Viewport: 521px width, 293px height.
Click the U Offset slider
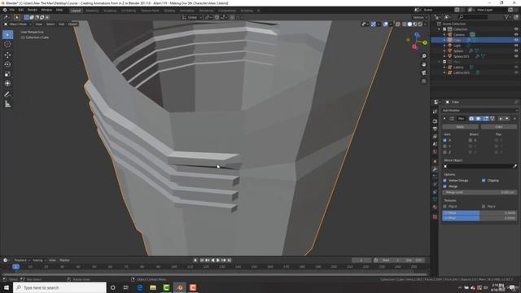479,212
